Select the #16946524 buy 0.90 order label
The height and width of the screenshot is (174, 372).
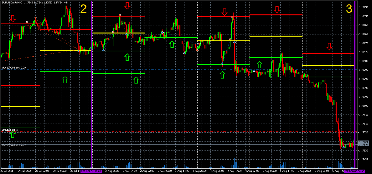[x=14, y=144]
